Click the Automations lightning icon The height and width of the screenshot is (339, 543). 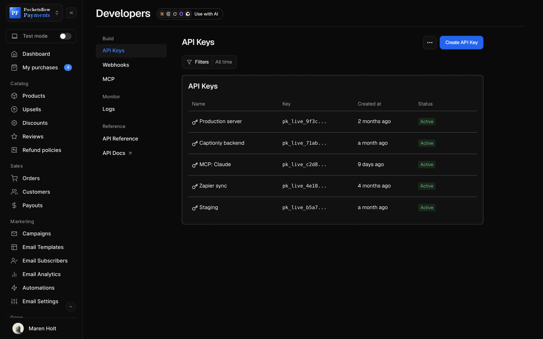[x=14, y=288]
